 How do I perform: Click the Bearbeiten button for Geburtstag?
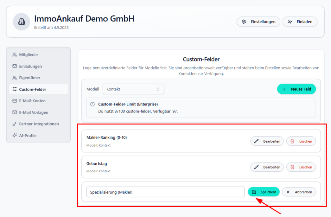click(x=267, y=167)
